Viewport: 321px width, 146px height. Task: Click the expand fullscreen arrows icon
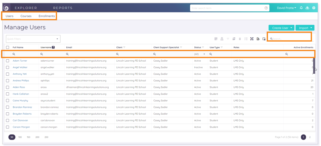(252, 39)
